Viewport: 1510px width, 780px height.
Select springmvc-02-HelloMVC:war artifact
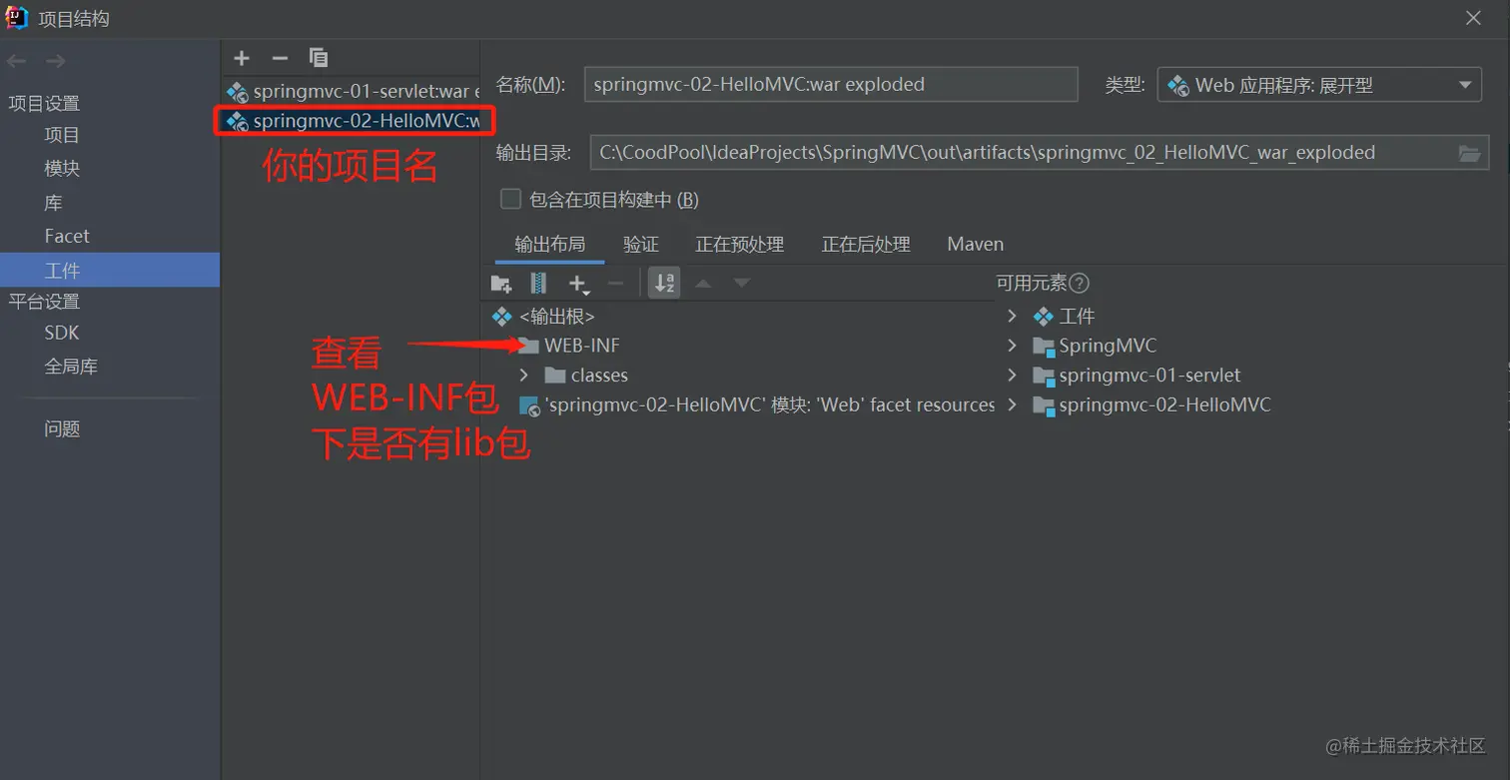[x=355, y=122]
